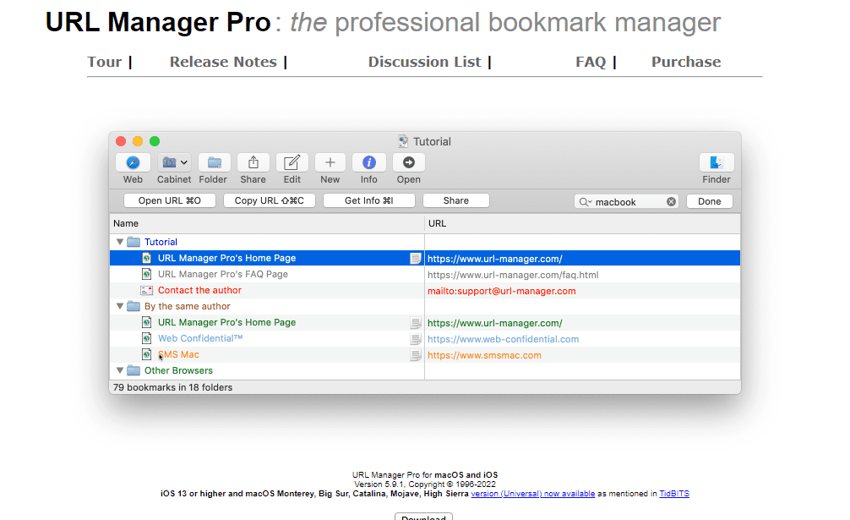The height and width of the screenshot is (520, 850).
Task: Open the Discussion List navigation link
Action: (424, 62)
